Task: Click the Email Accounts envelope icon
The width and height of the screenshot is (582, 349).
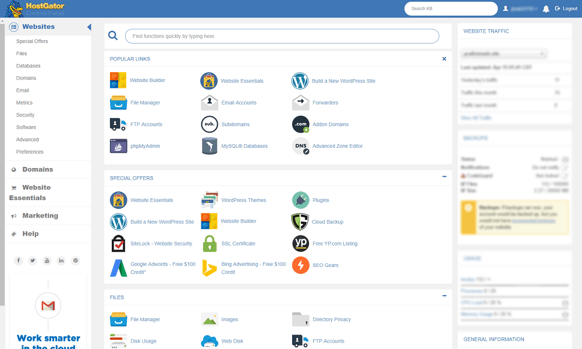Action: pyautogui.click(x=210, y=103)
